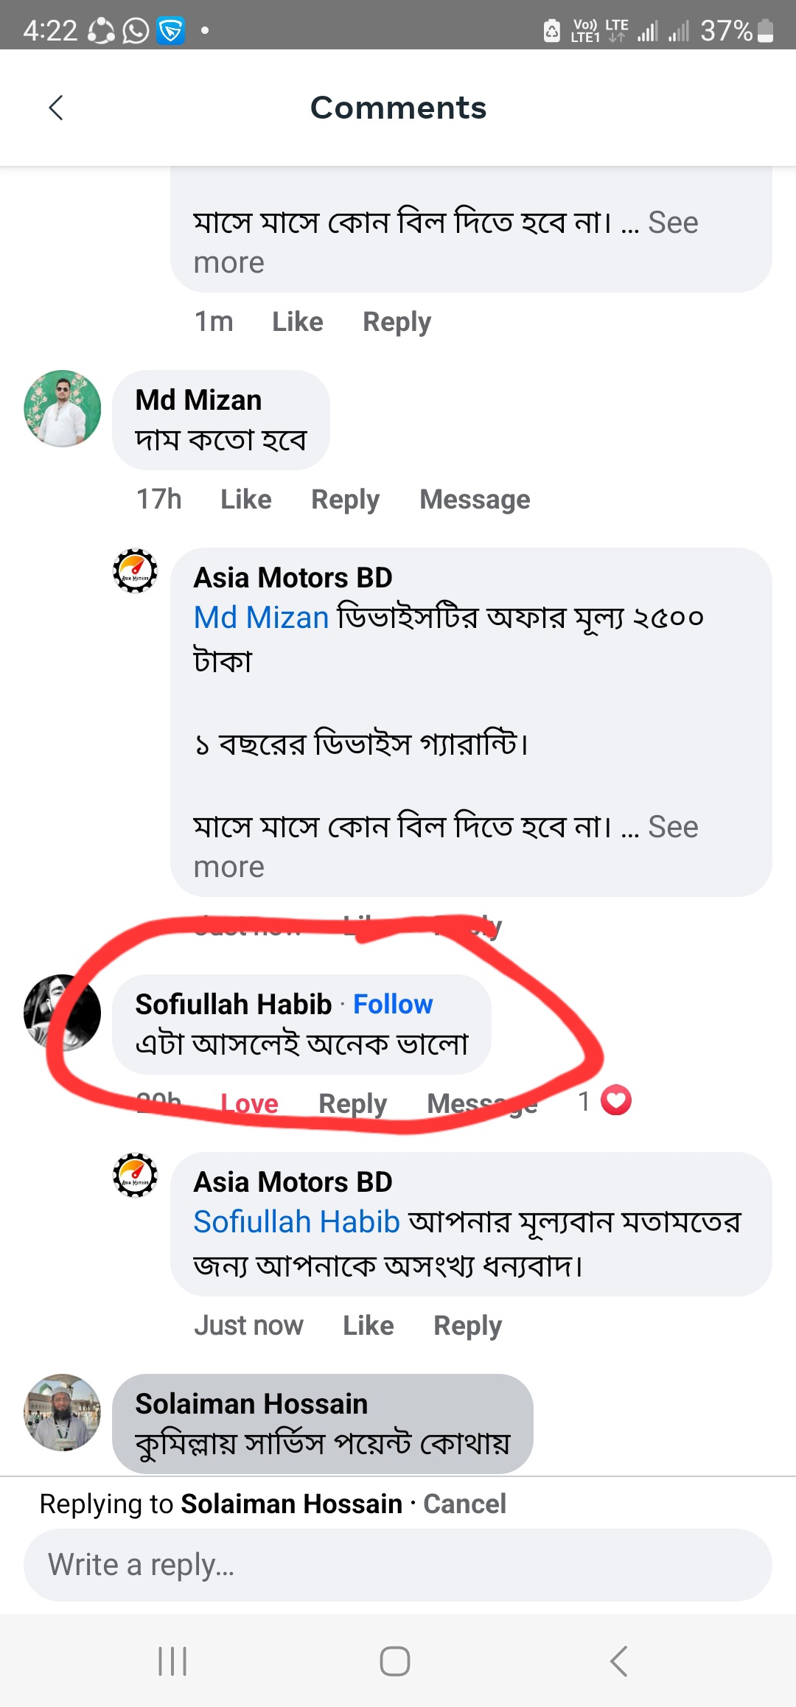This screenshot has width=796, height=1707.
Task: Cancel replying to Solaiman Hossain
Action: pos(464,1504)
